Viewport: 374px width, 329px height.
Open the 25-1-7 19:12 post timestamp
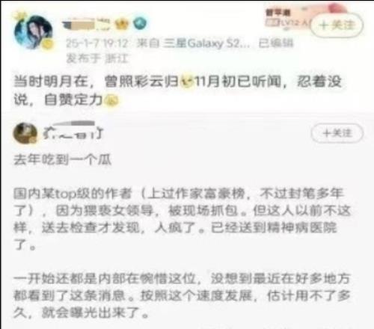tap(97, 44)
